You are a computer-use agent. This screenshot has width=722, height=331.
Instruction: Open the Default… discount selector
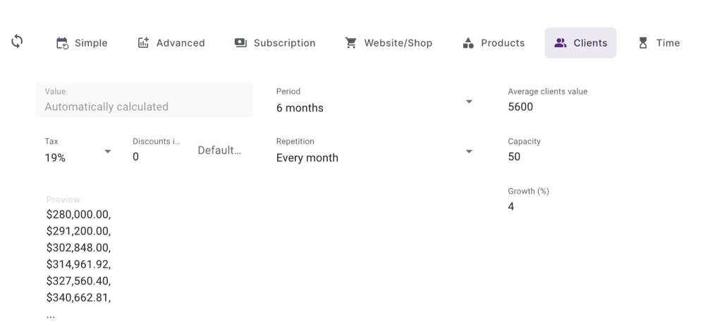pyautogui.click(x=220, y=150)
